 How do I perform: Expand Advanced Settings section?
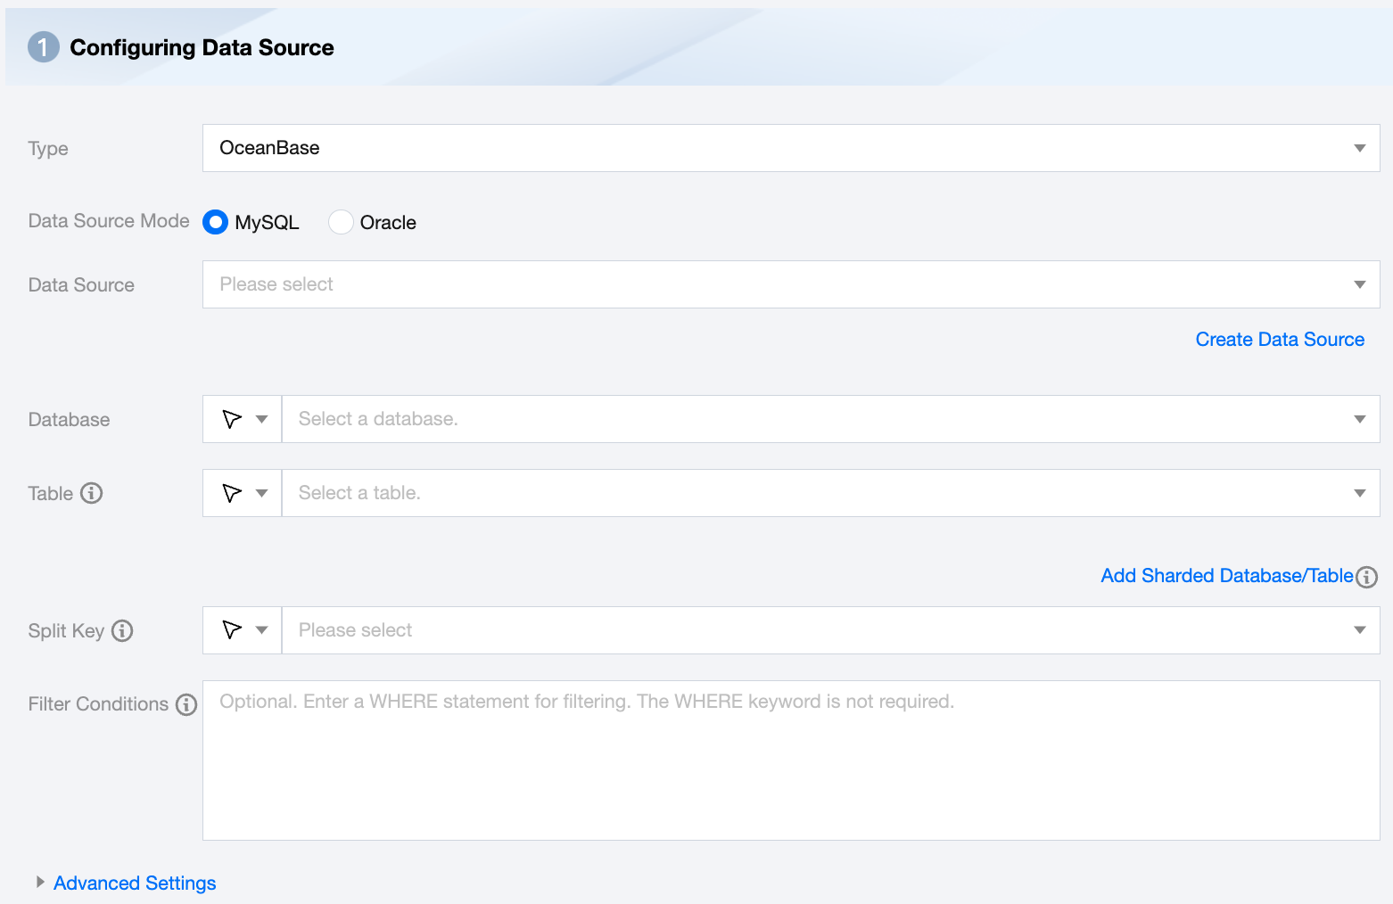pyautogui.click(x=40, y=882)
